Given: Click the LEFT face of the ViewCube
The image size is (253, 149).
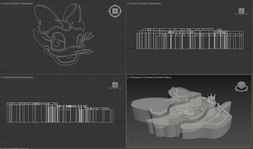Looking at the screenshot, I should 115,85.
